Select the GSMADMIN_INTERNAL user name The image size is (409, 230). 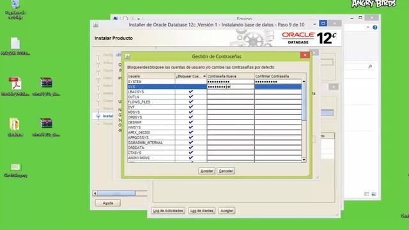[145, 142]
